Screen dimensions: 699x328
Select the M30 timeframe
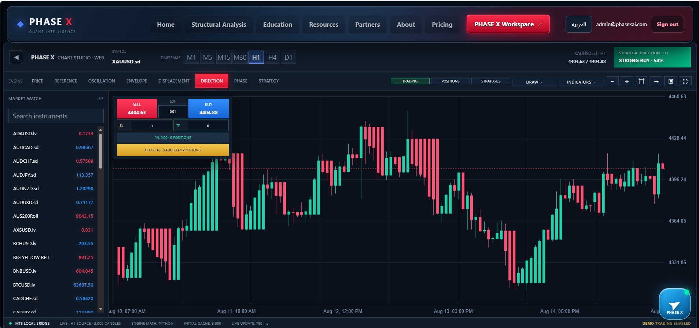[x=240, y=58]
